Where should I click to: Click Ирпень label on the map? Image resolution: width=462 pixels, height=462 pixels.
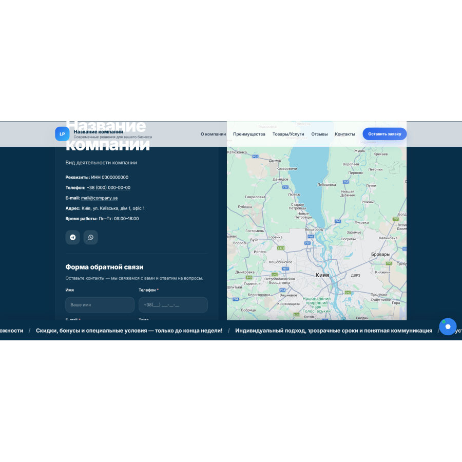(260, 252)
